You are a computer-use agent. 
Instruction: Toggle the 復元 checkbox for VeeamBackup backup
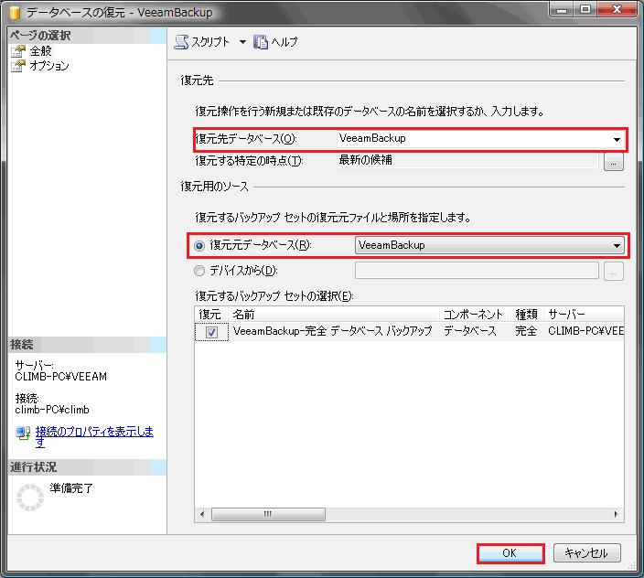211,332
